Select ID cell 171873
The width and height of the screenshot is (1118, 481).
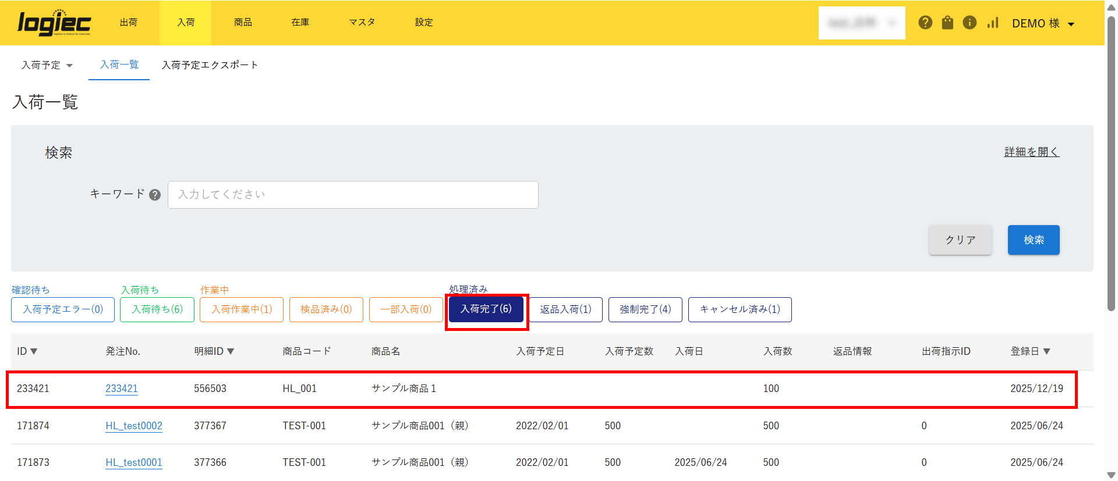tap(33, 462)
